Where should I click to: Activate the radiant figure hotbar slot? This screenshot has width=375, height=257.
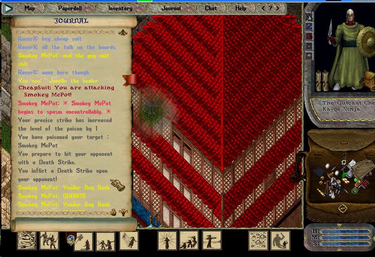click(x=167, y=240)
